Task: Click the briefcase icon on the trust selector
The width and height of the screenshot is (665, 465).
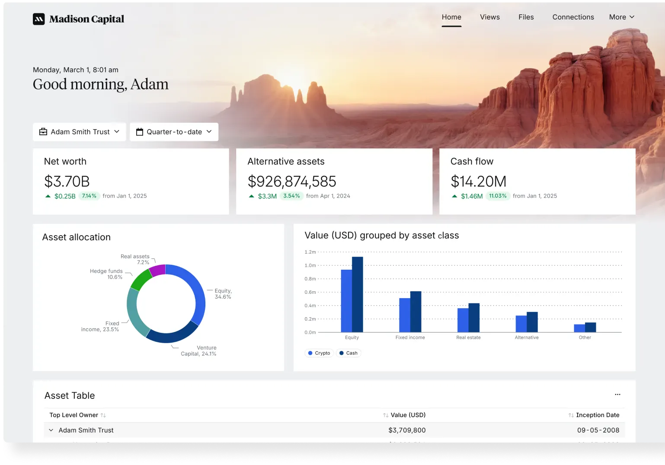Action: coord(43,132)
